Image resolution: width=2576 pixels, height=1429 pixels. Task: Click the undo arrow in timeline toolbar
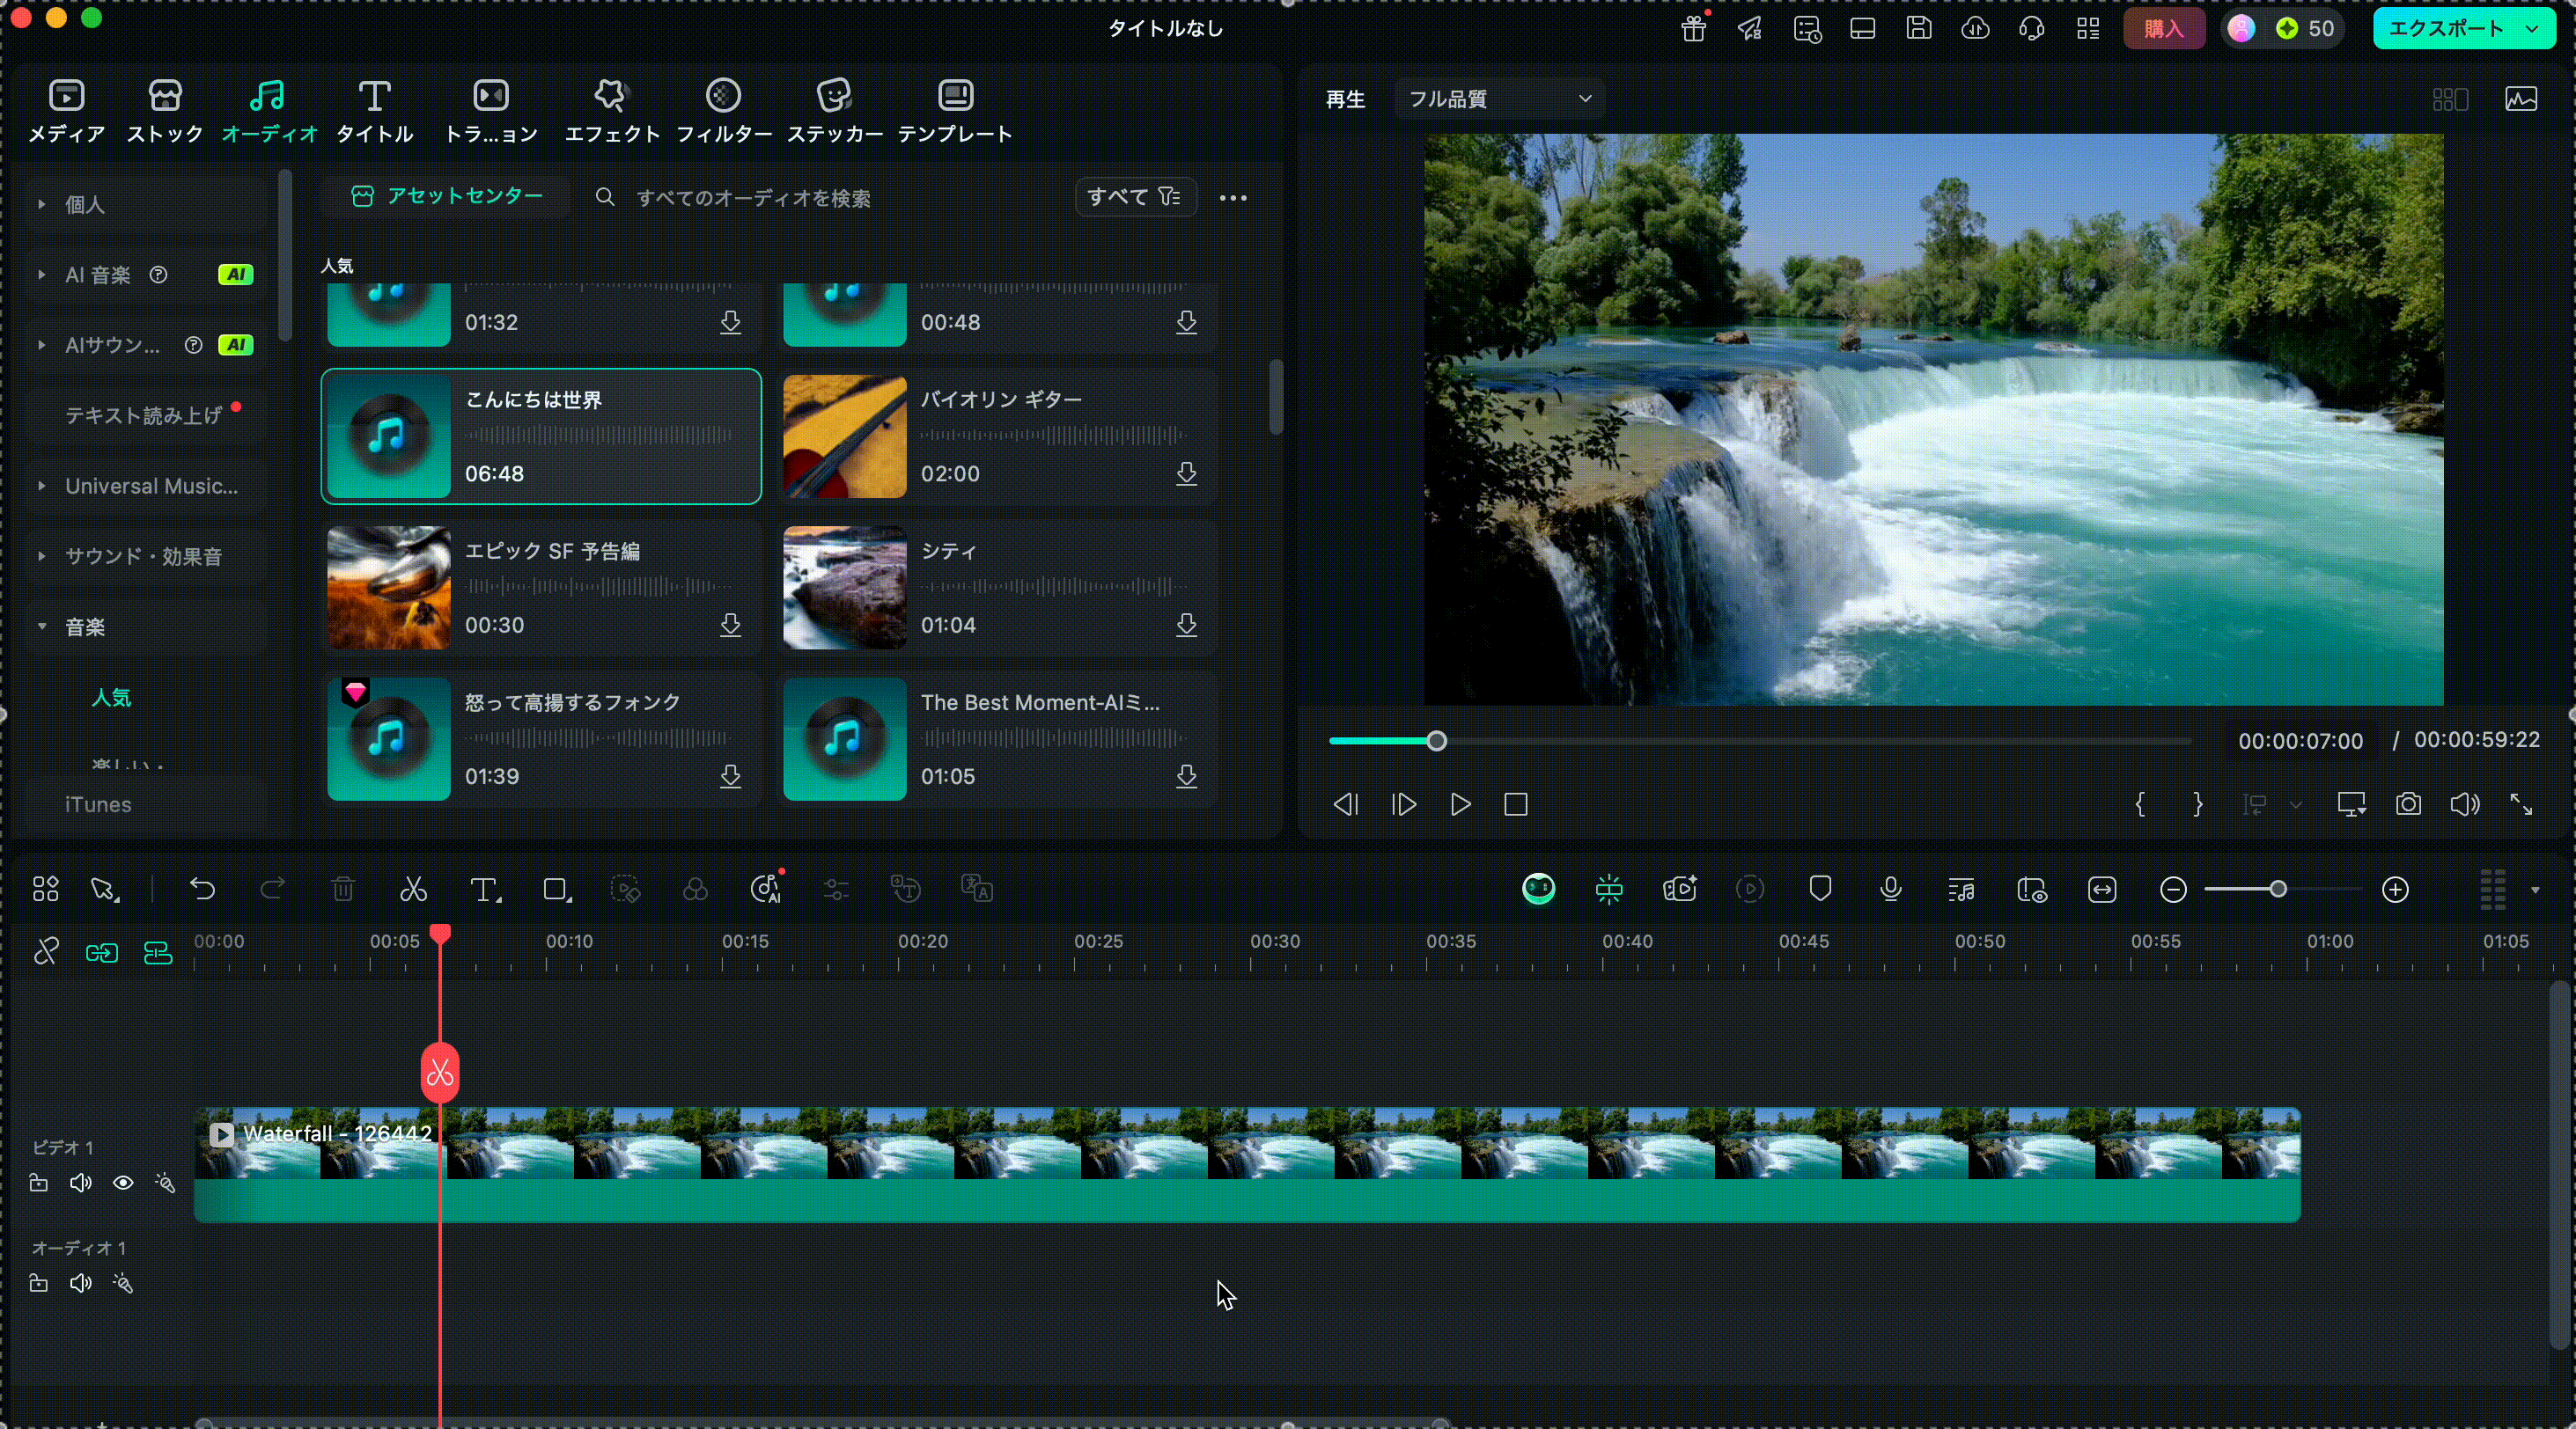[x=203, y=890]
